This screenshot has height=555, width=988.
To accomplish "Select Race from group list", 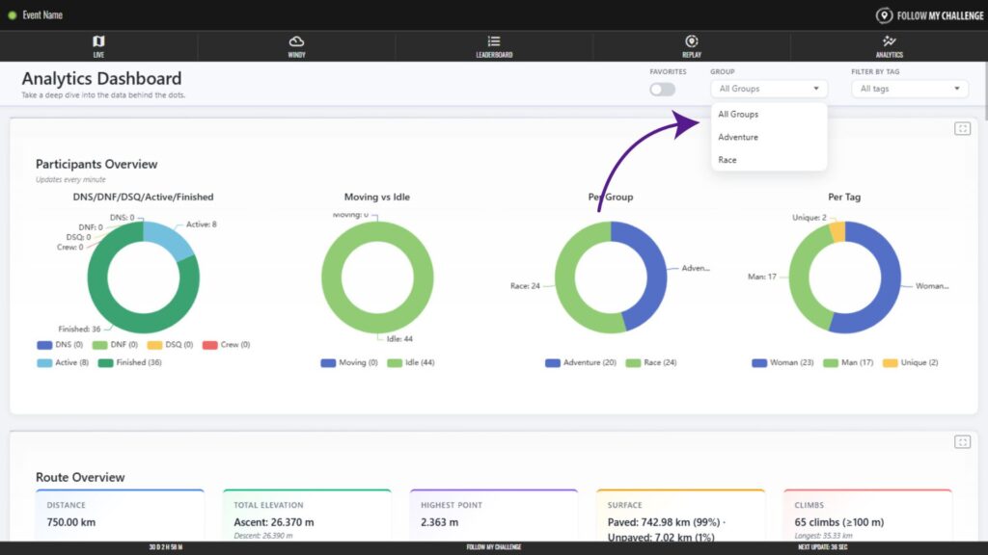I will (727, 160).
